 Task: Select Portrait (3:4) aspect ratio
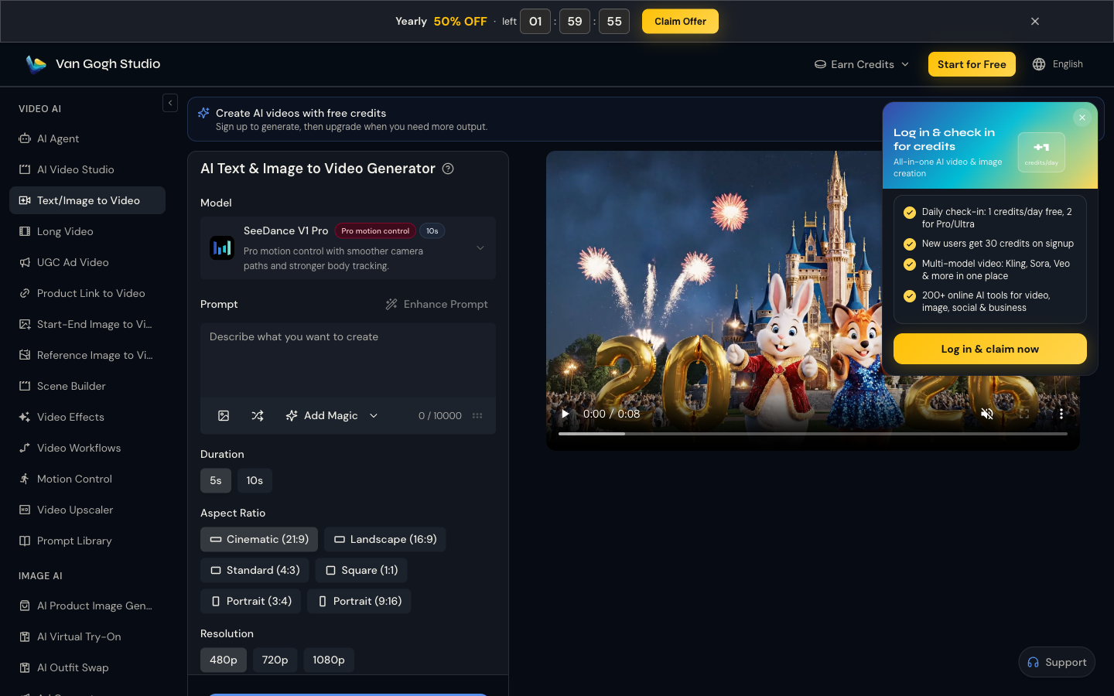tap(251, 601)
